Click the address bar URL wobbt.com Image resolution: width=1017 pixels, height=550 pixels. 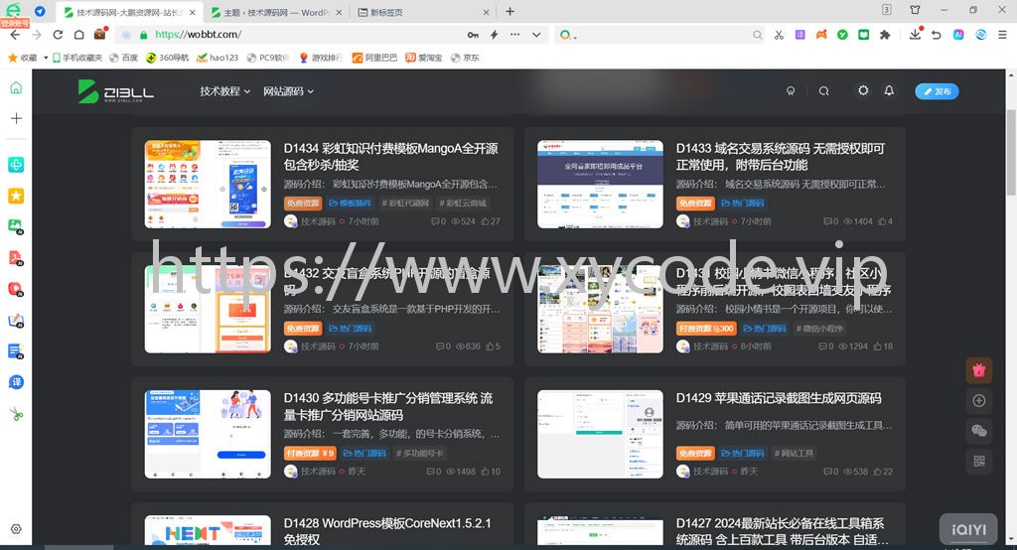198,35
